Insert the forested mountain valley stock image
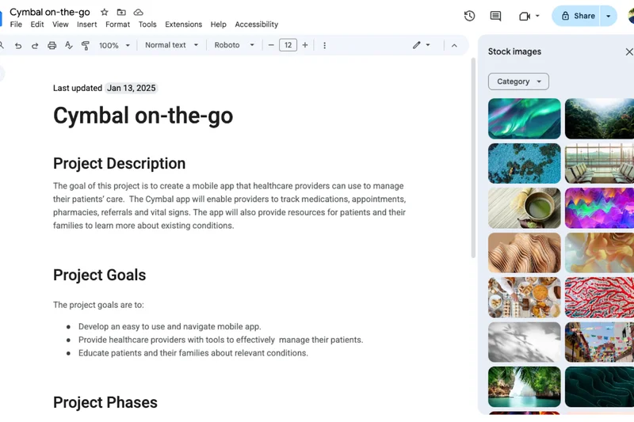The width and height of the screenshot is (634, 422). click(x=599, y=119)
